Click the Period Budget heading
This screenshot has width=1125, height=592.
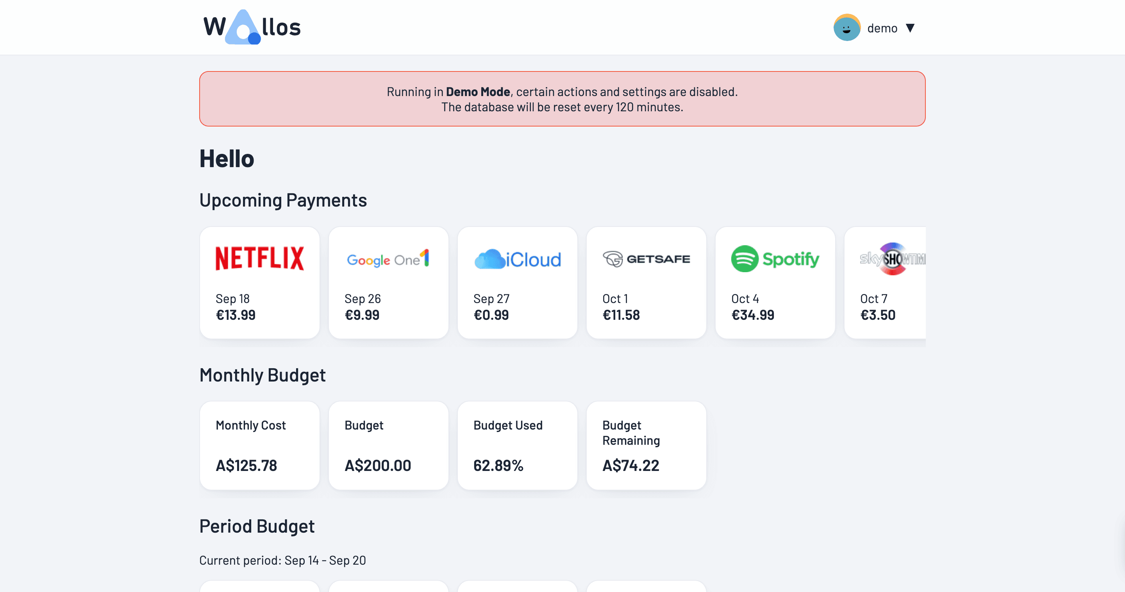coord(257,526)
